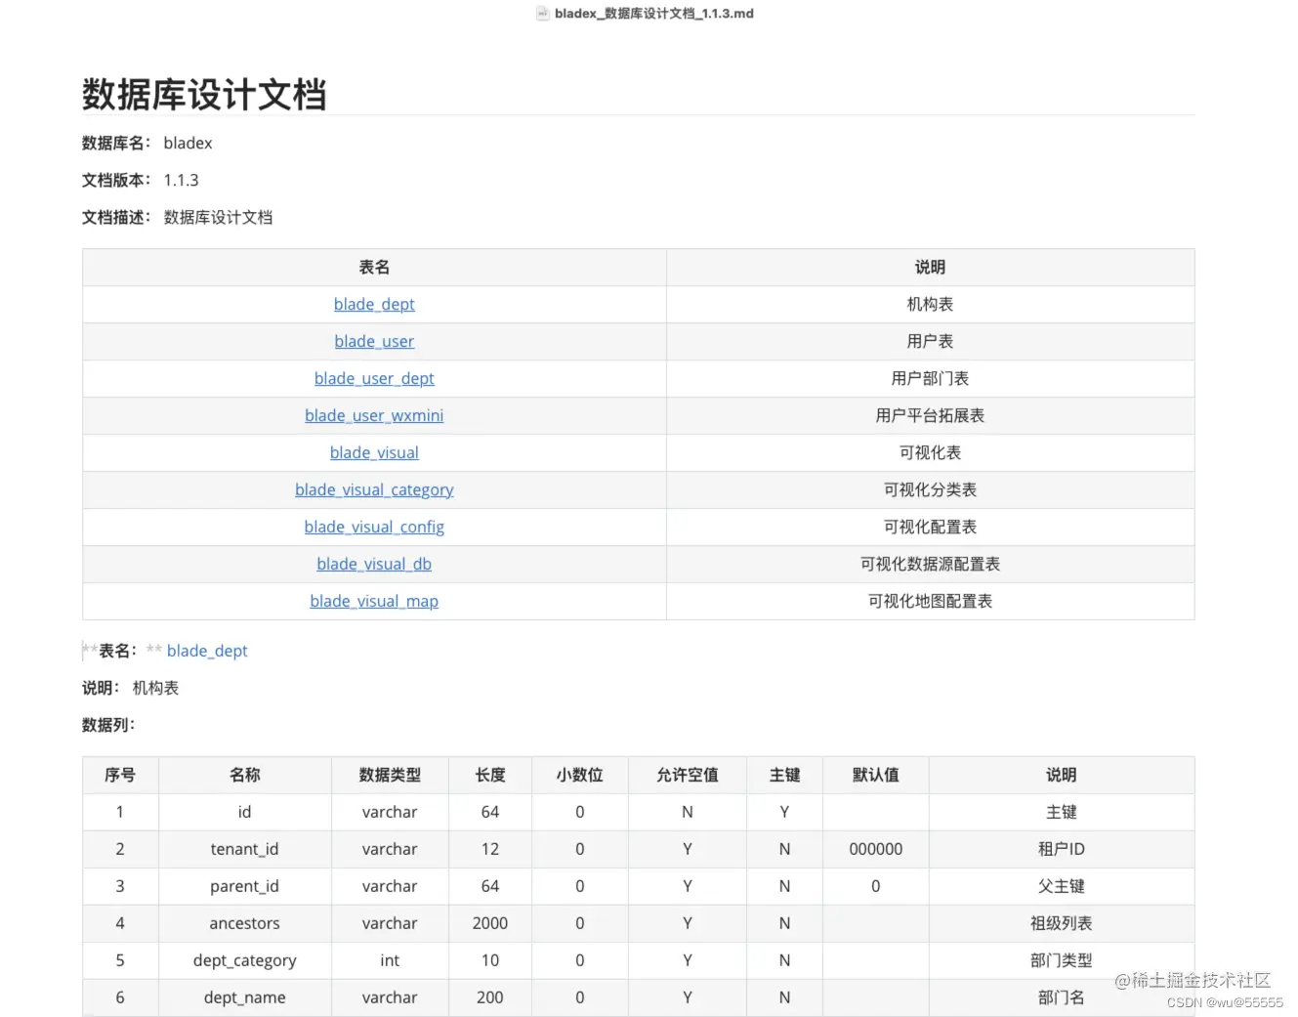Open blade_visual_category link
1298x1017 pixels.
[x=374, y=489]
